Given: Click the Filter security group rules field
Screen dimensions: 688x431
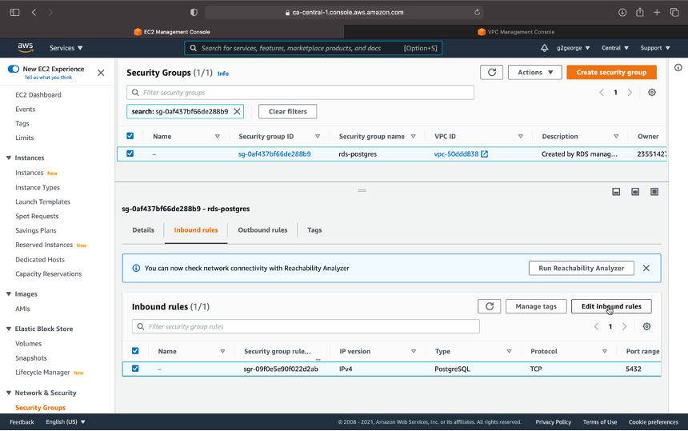Looking at the screenshot, I should click(306, 326).
